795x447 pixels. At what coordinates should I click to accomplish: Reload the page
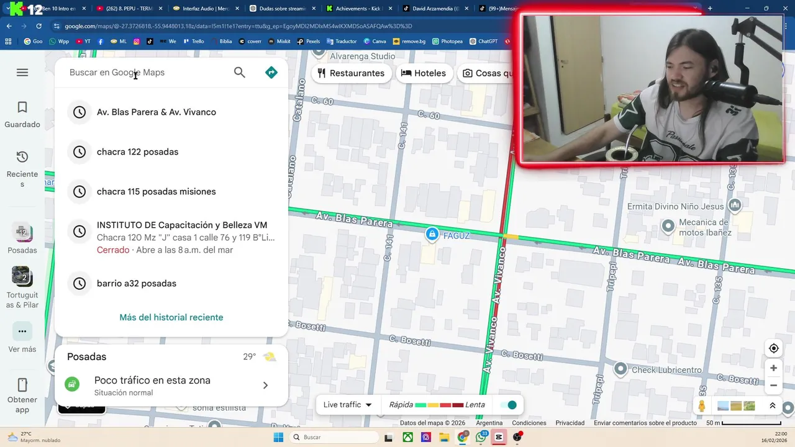tap(39, 26)
